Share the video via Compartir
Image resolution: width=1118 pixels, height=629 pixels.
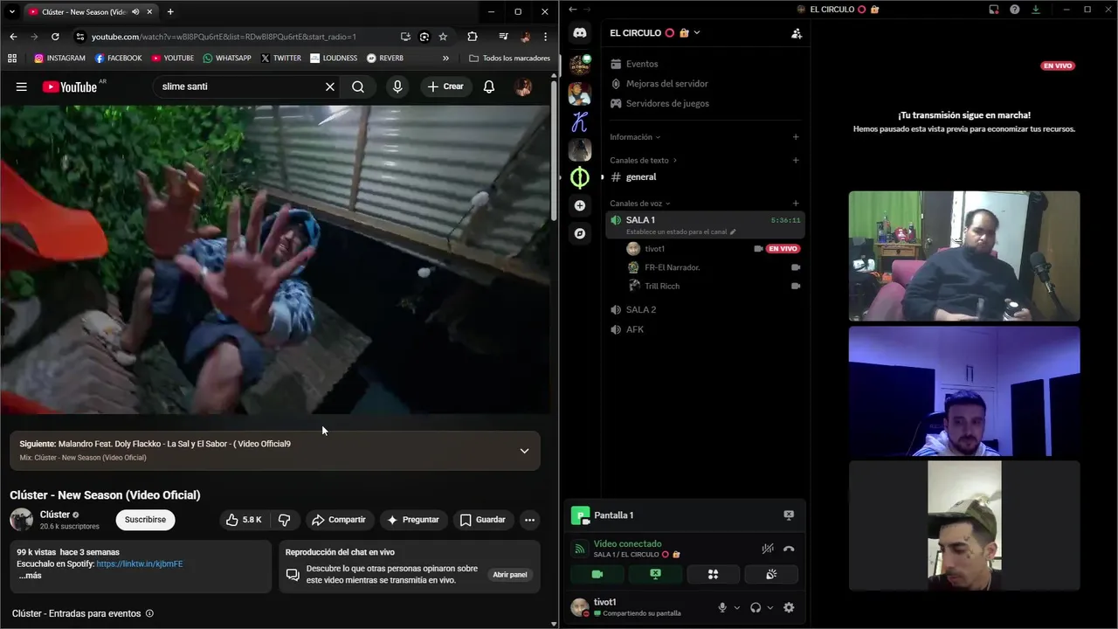[339, 520]
